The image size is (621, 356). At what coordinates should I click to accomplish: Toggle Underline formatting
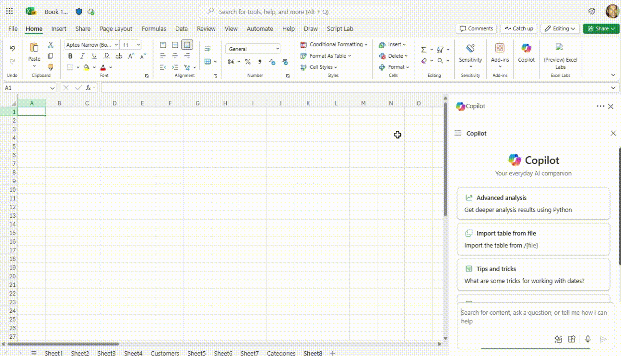94,56
